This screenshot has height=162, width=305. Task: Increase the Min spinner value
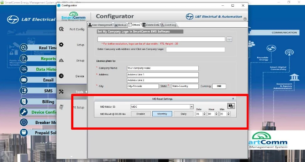click(x=229, y=113)
